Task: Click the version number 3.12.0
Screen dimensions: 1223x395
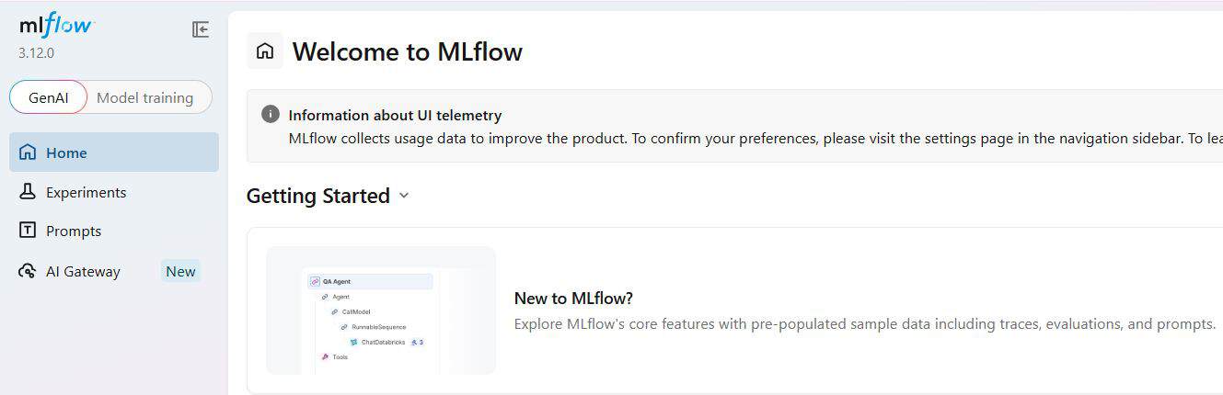Action: (x=37, y=53)
